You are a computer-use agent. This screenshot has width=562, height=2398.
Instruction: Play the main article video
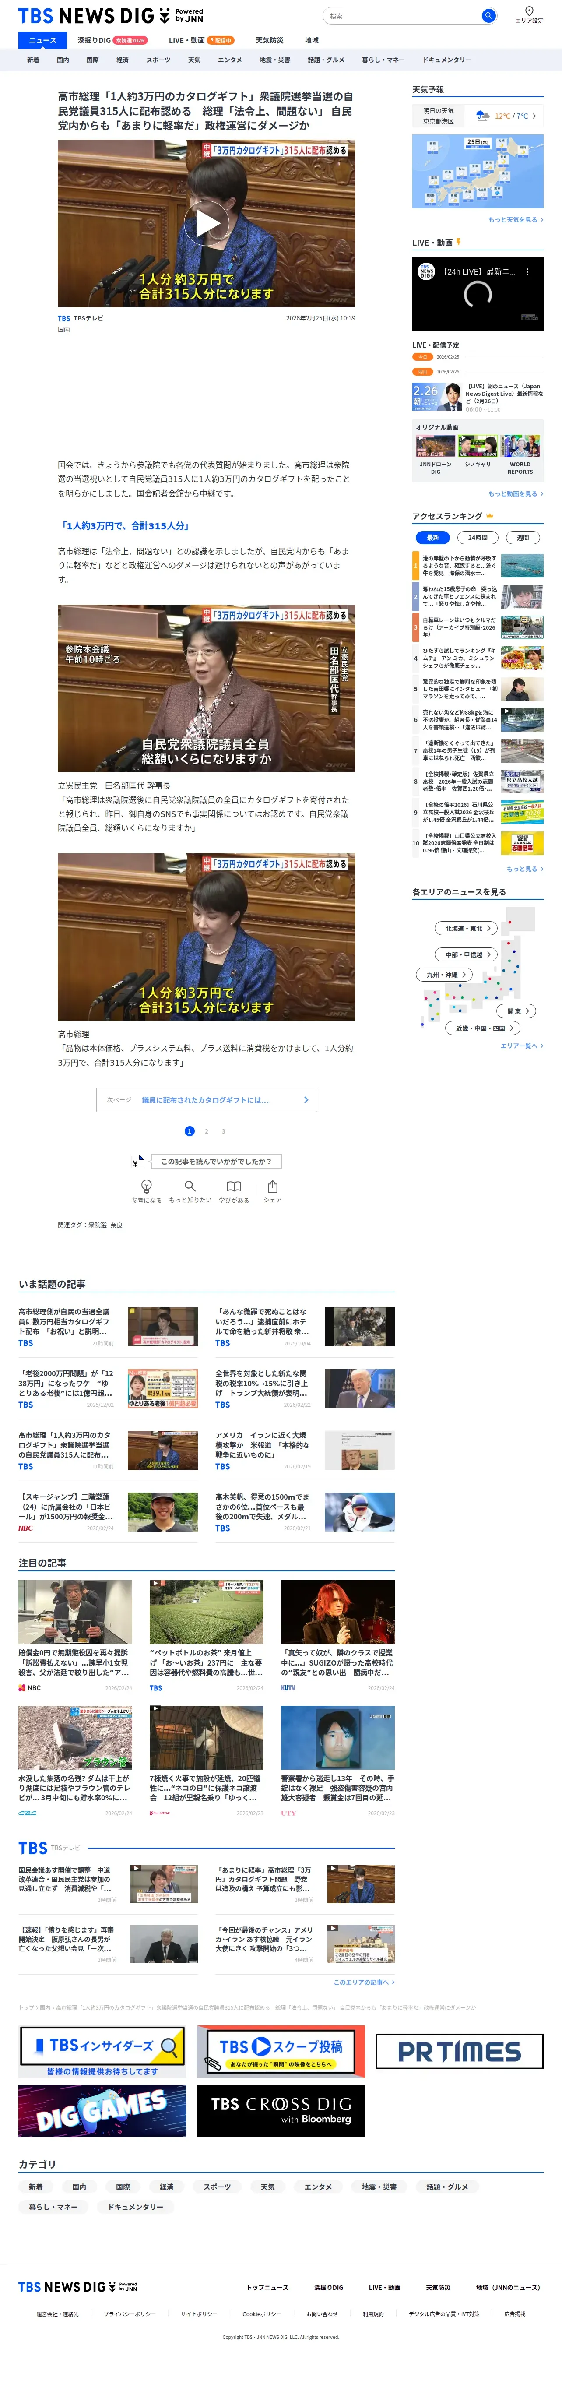(207, 223)
